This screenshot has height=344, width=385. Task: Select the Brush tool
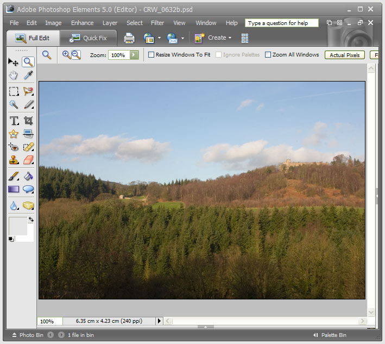pos(14,176)
